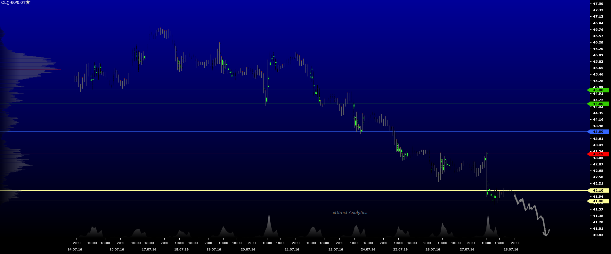Image resolution: width=611 pixels, height=254 pixels.
Task: Select the 17.07.16 date label
Action: pos(149,250)
